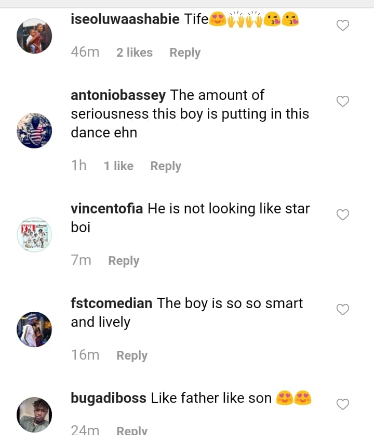Go to fstcomedian's username
Image resolution: width=374 pixels, height=444 pixels.
(112, 303)
